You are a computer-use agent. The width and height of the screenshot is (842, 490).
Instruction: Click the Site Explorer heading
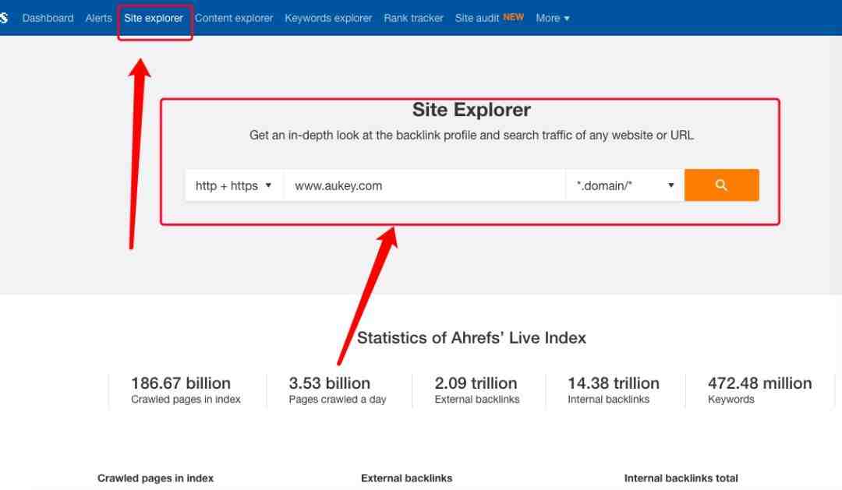(x=472, y=110)
